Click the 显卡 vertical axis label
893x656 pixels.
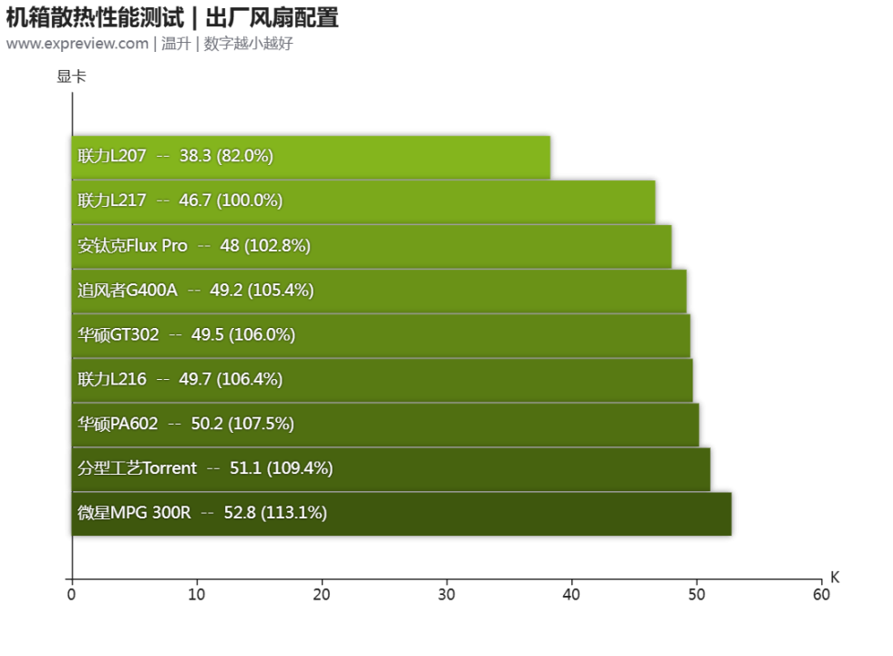tap(71, 77)
